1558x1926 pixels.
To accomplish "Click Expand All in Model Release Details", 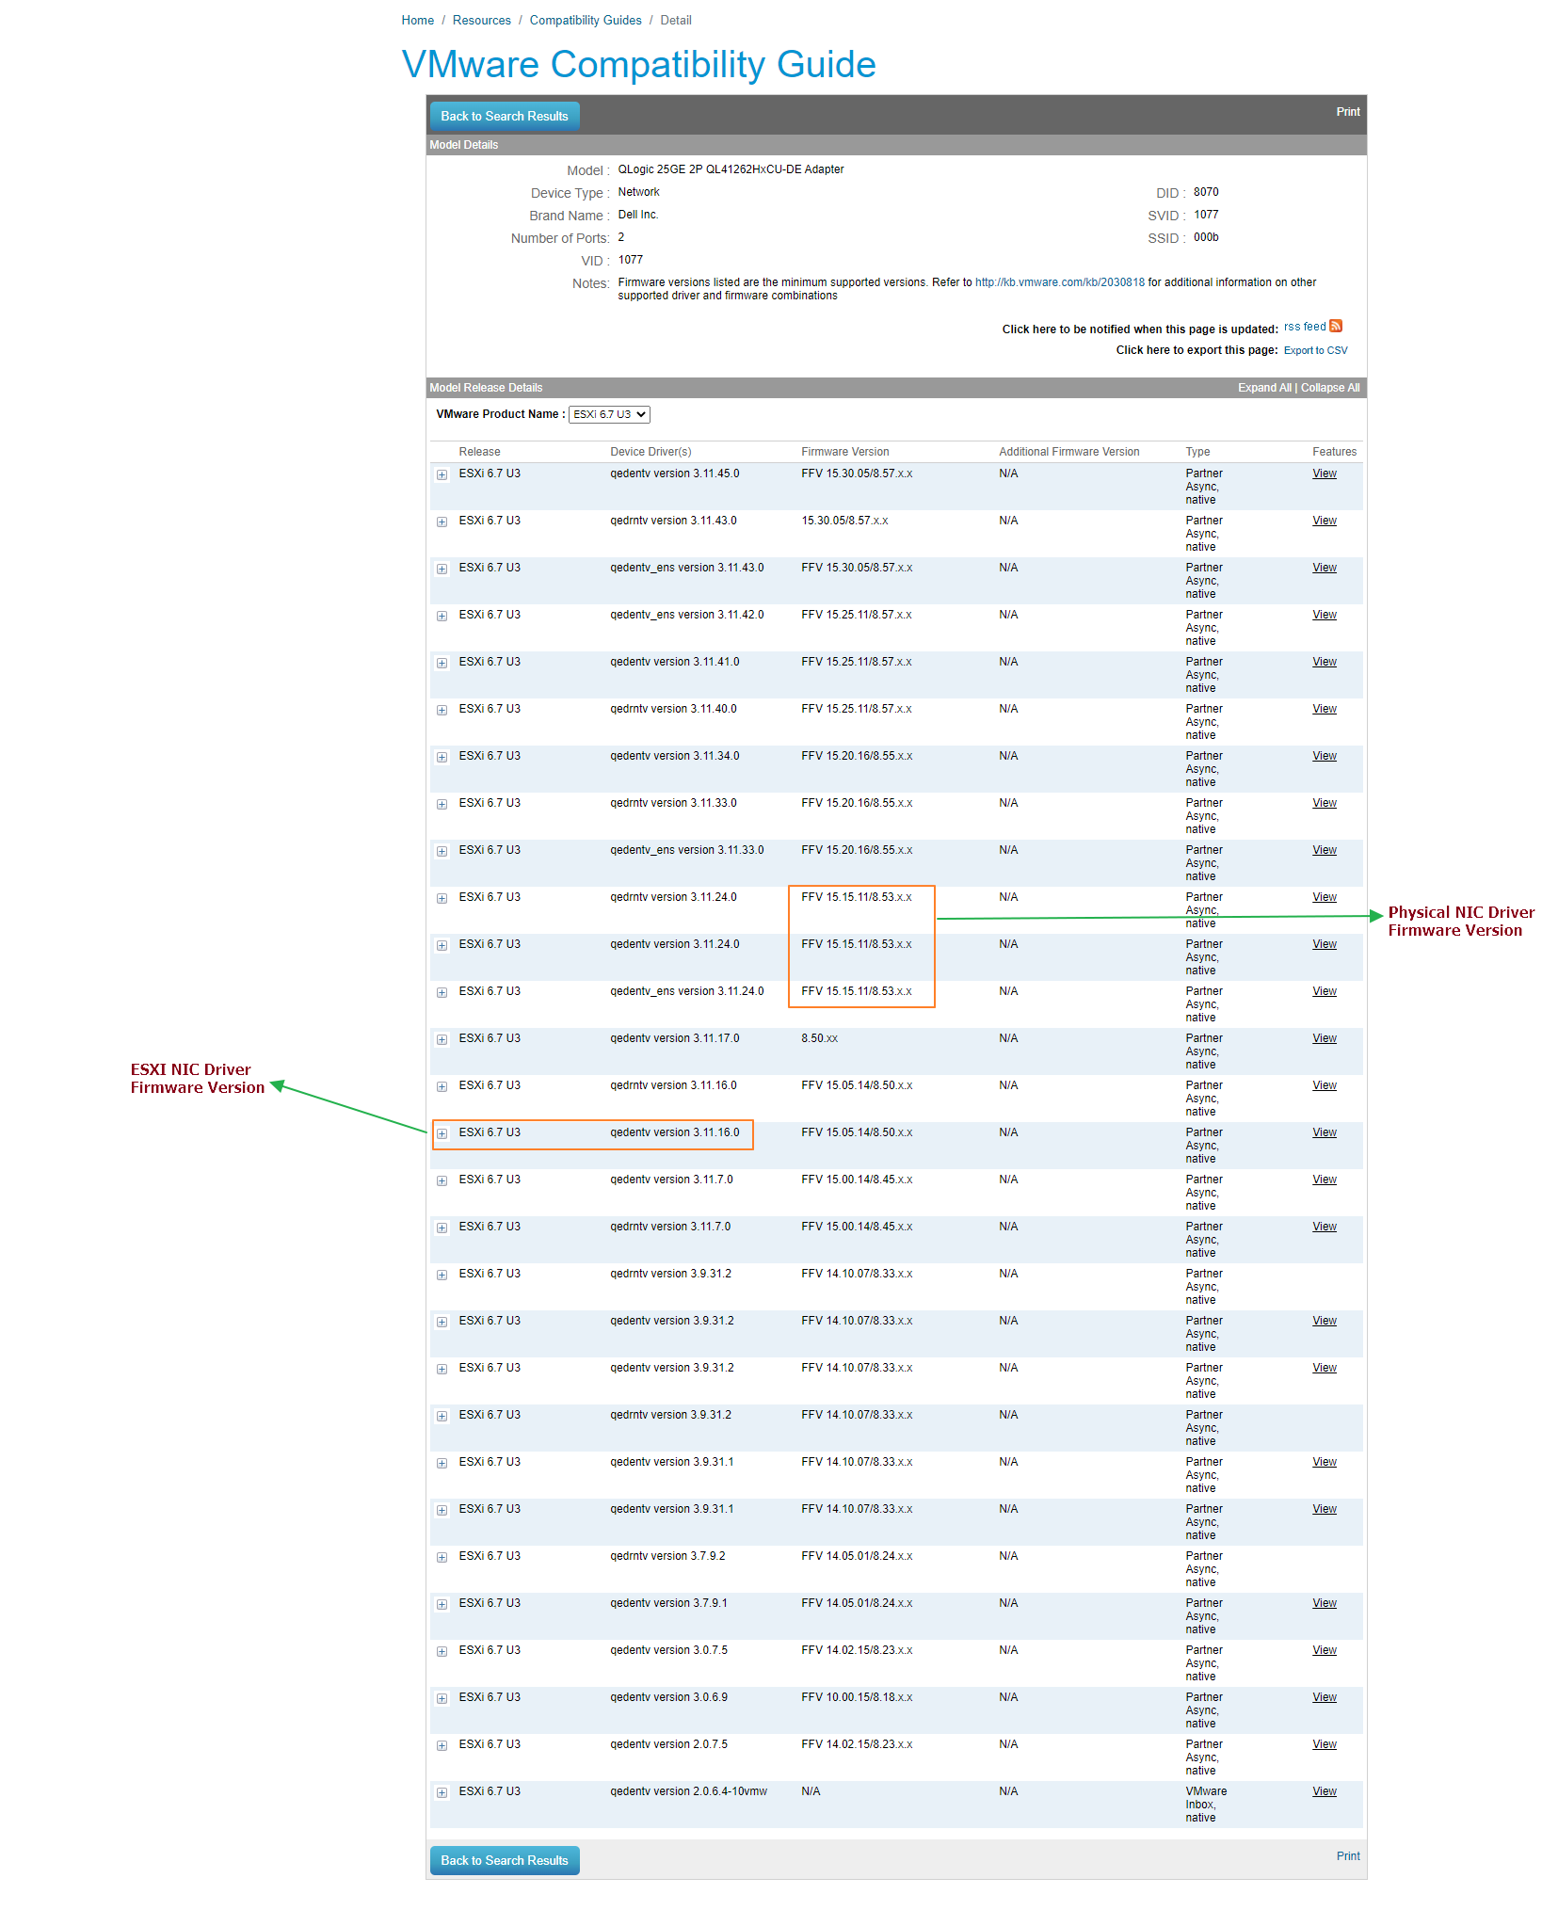I will click(x=1263, y=387).
